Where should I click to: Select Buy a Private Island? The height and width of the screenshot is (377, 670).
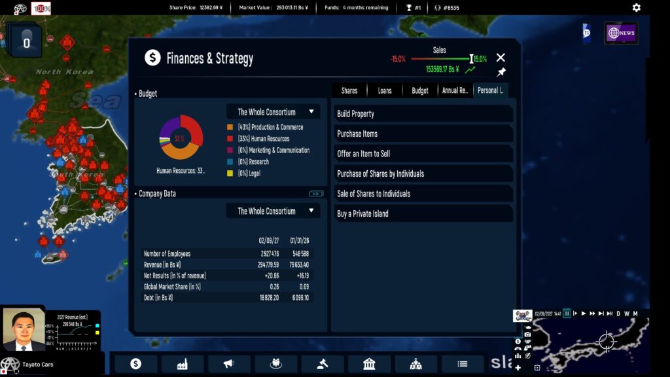coord(423,214)
